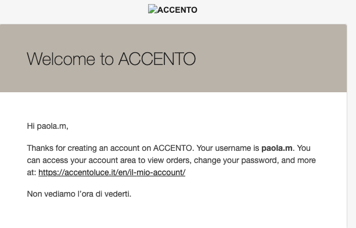Image resolution: width=356 pixels, height=228 pixels.
Task: Click the ACCENTO word in the header title
Action: click(157, 59)
